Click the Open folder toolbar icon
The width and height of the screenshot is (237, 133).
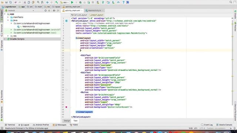(2, 2)
